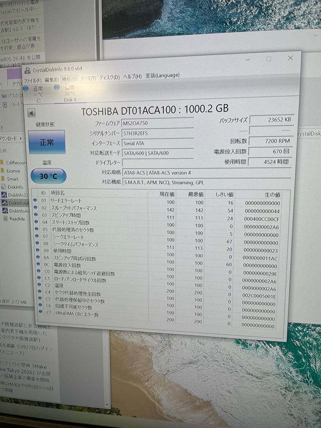
Task: Click status dot for C6 回復不可能セクタ数
Action: click(x=40, y=305)
